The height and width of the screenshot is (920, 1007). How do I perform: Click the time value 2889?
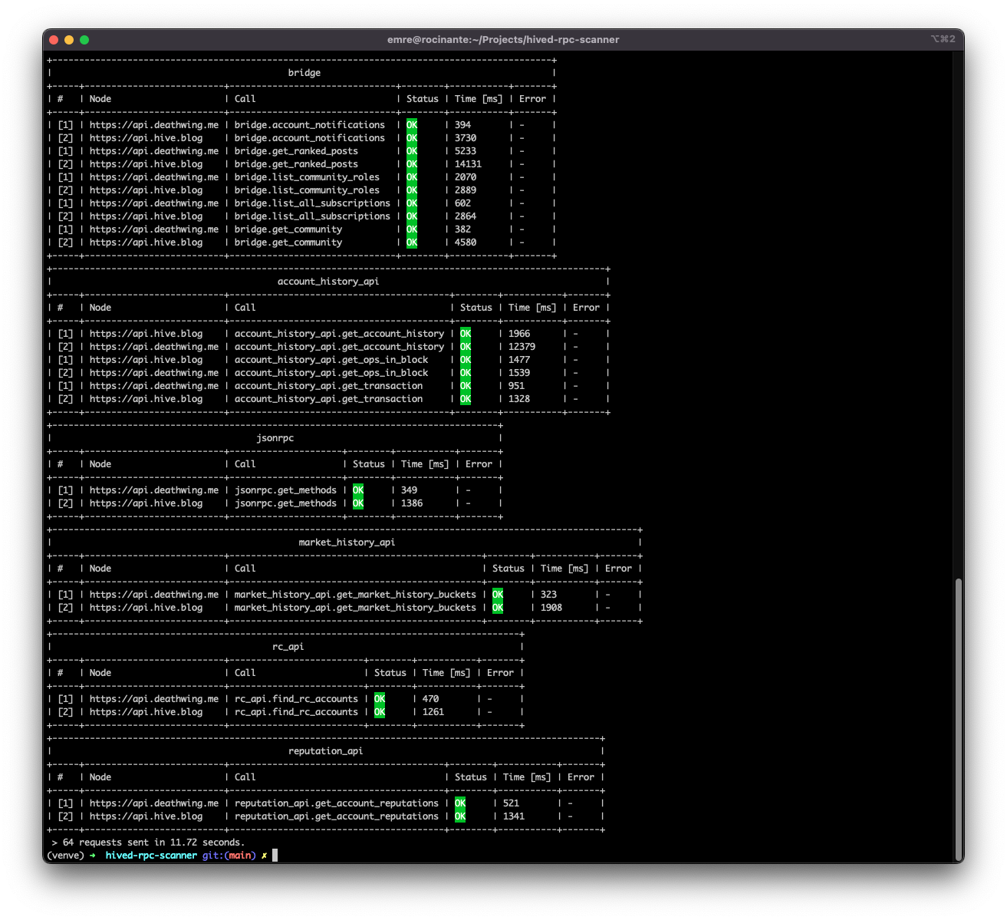[466, 190]
